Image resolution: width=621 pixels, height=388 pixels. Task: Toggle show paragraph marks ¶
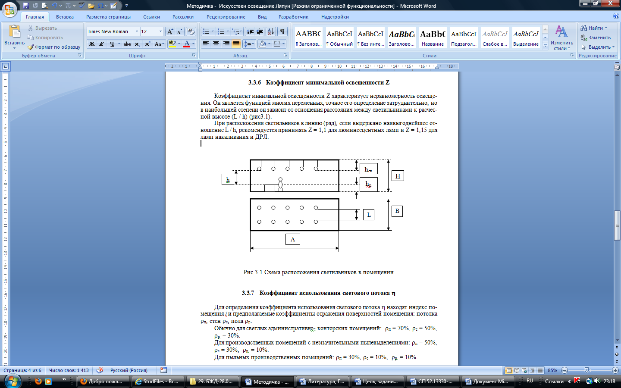pyautogui.click(x=282, y=31)
